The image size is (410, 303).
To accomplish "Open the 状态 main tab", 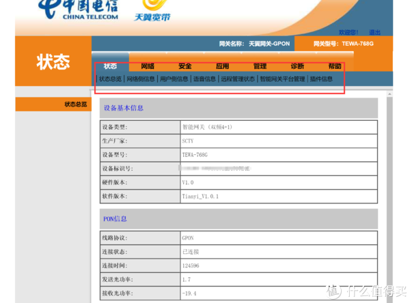I will click(110, 66).
